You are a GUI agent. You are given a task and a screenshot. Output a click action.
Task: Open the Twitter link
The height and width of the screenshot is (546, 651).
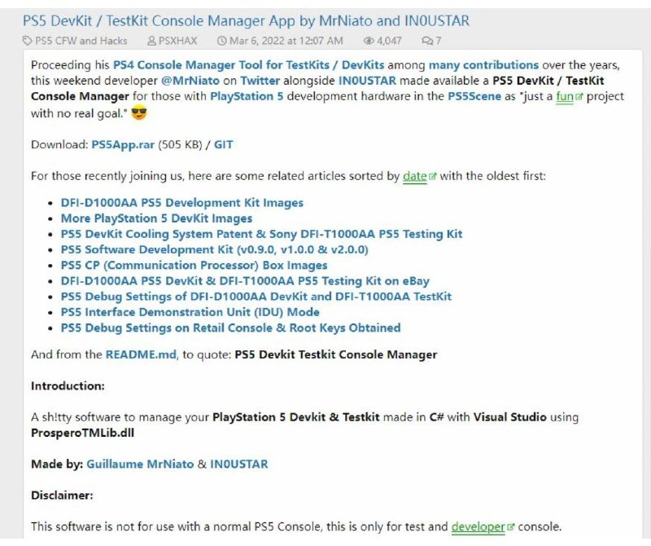260,81
